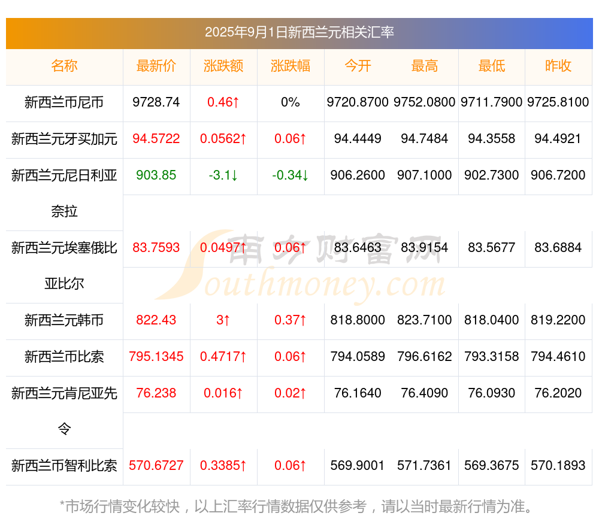Click the low value 94.3558

[x=492, y=139]
